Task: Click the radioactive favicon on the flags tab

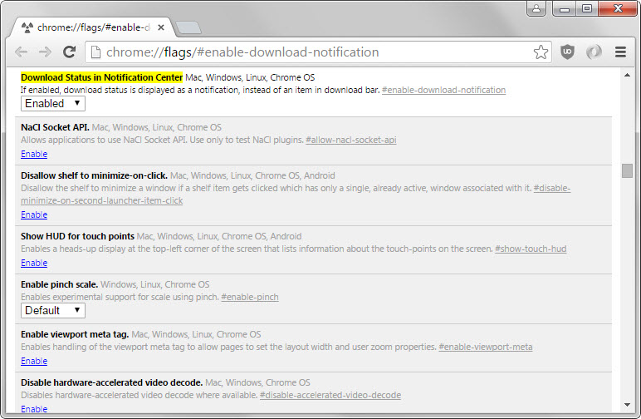Action: (27, 27)
